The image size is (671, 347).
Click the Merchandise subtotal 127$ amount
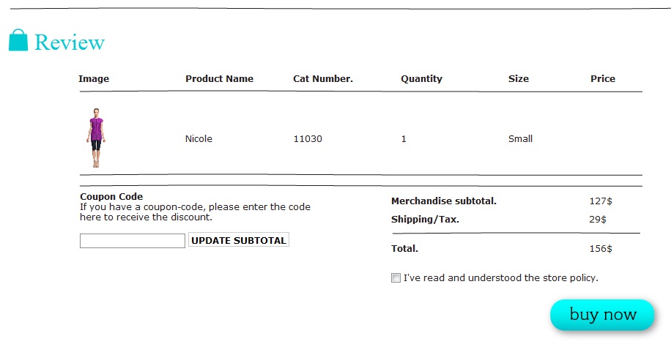click(x=601, y=201)
